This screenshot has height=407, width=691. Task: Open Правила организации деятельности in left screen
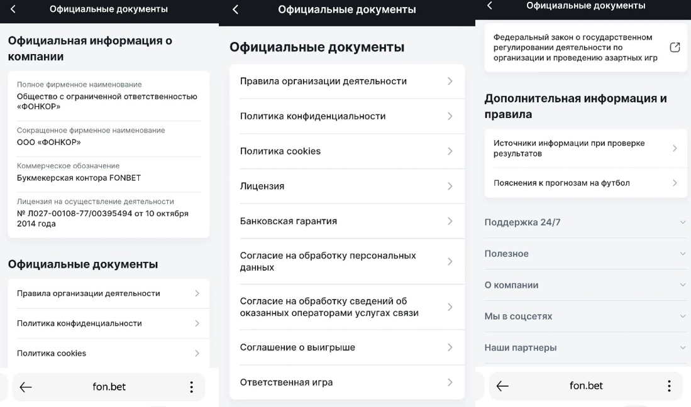[x=108, y=293]
